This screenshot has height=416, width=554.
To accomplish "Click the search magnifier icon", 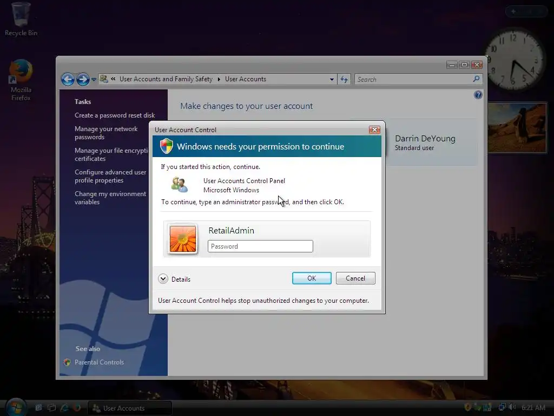I will coord(476,79).
